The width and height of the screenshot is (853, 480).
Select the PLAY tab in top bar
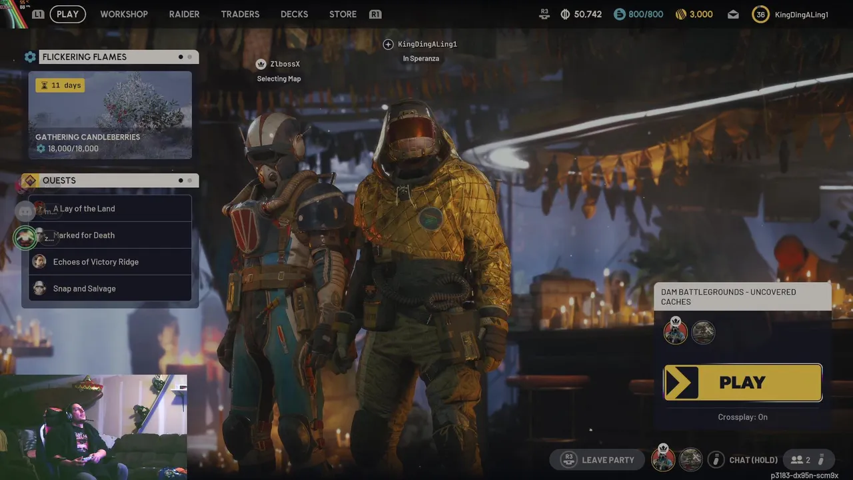[x=67, y=14]
